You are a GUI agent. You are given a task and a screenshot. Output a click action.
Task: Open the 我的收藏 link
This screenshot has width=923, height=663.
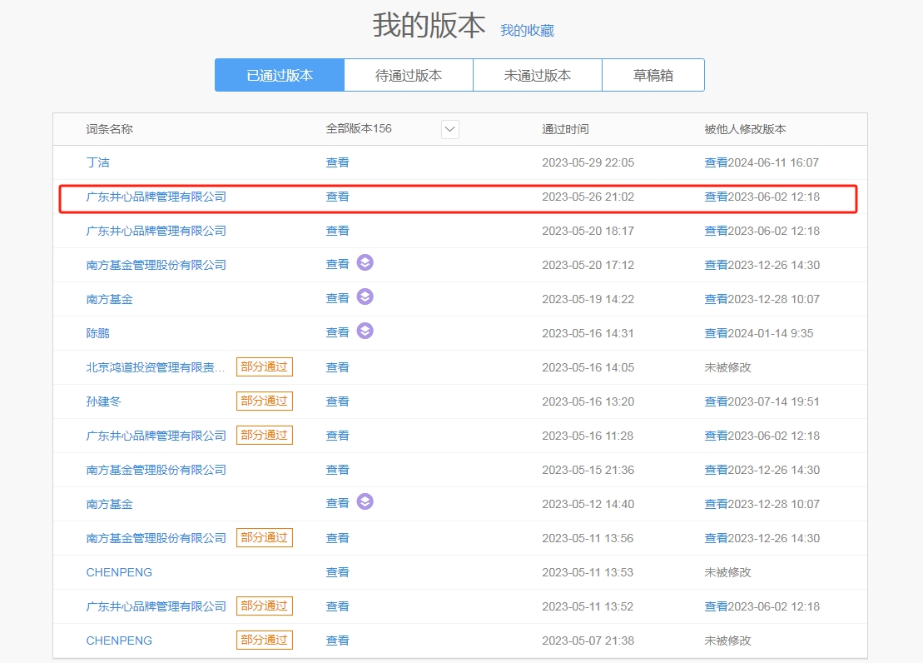[x=527, y=31]
